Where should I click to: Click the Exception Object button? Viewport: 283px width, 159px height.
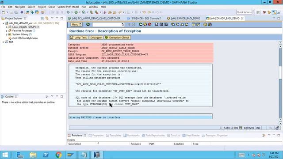click(117, 38)
